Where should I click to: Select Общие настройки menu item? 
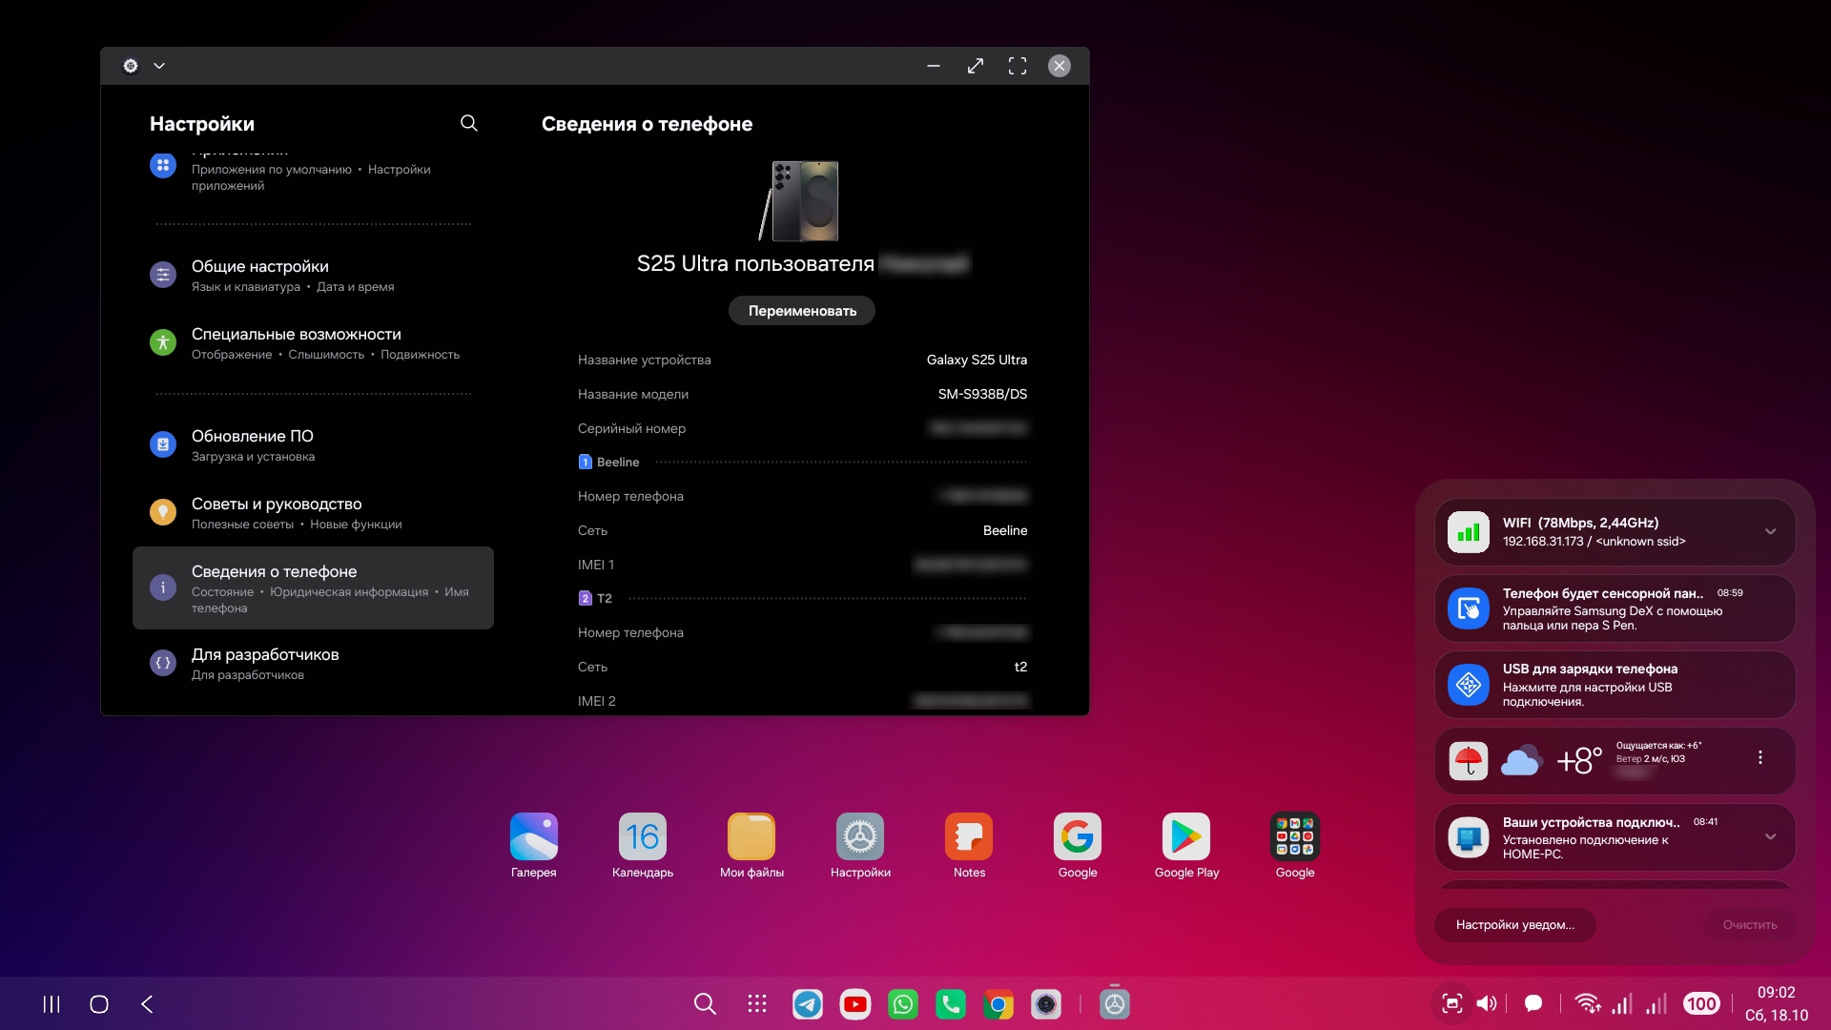pyautogui.click(x=259, y=275)
